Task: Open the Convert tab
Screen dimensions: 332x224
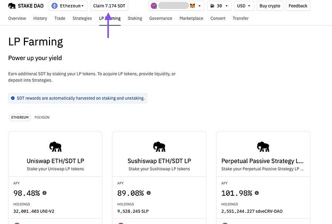Action: point(218,19)
